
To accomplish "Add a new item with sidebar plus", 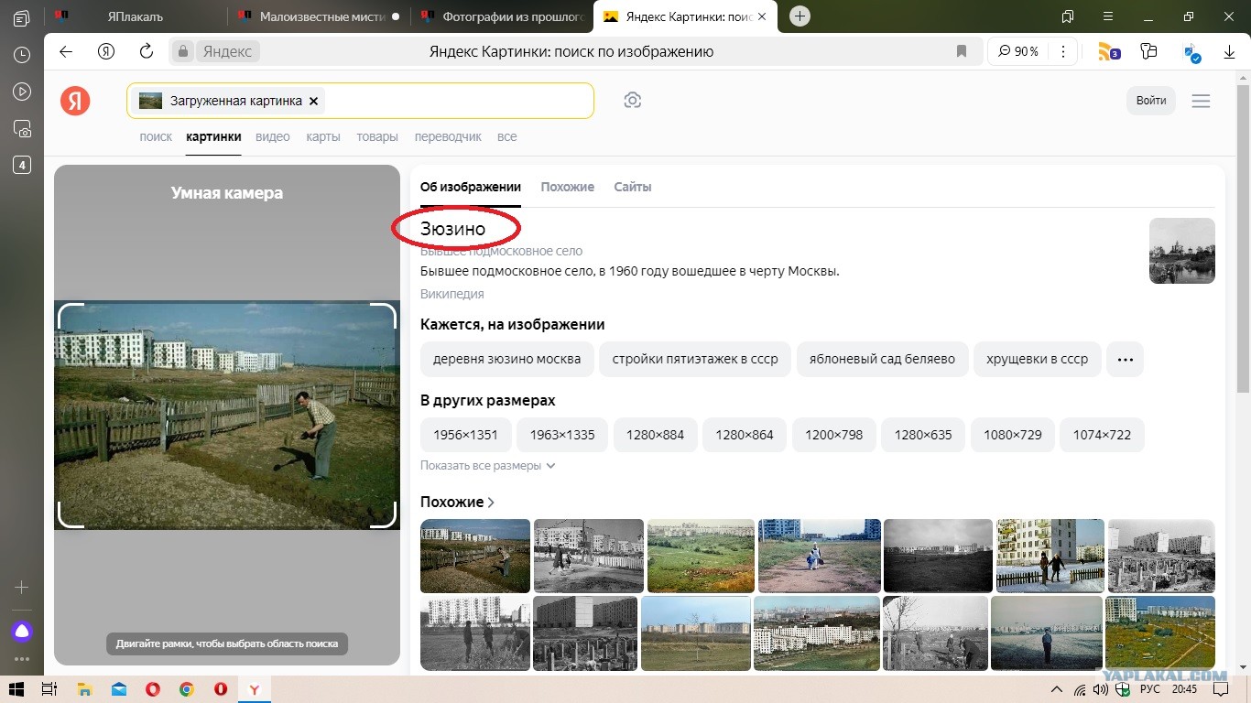I will 22,587.
